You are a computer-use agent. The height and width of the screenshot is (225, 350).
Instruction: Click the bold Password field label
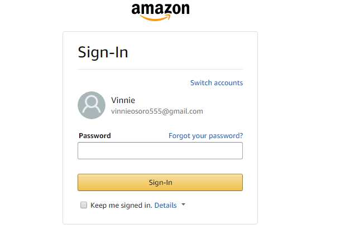click(x=95, y=136)
